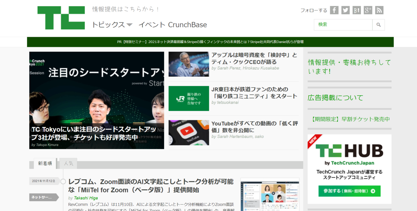This screenshot has width=417, height=211.
Task: Click the フォローする label
Action: [x=314, y=10]
